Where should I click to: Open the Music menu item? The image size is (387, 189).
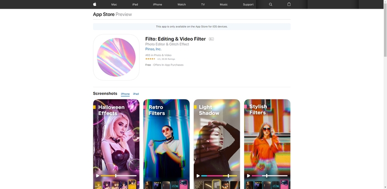point(224,5)
